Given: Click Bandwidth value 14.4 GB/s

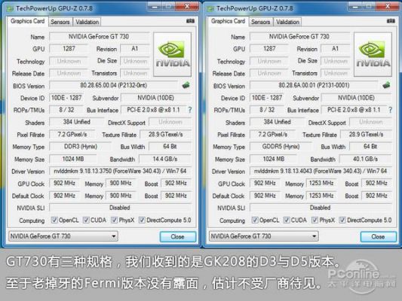Looking at the screenshot, I should (x=165, y=159).
